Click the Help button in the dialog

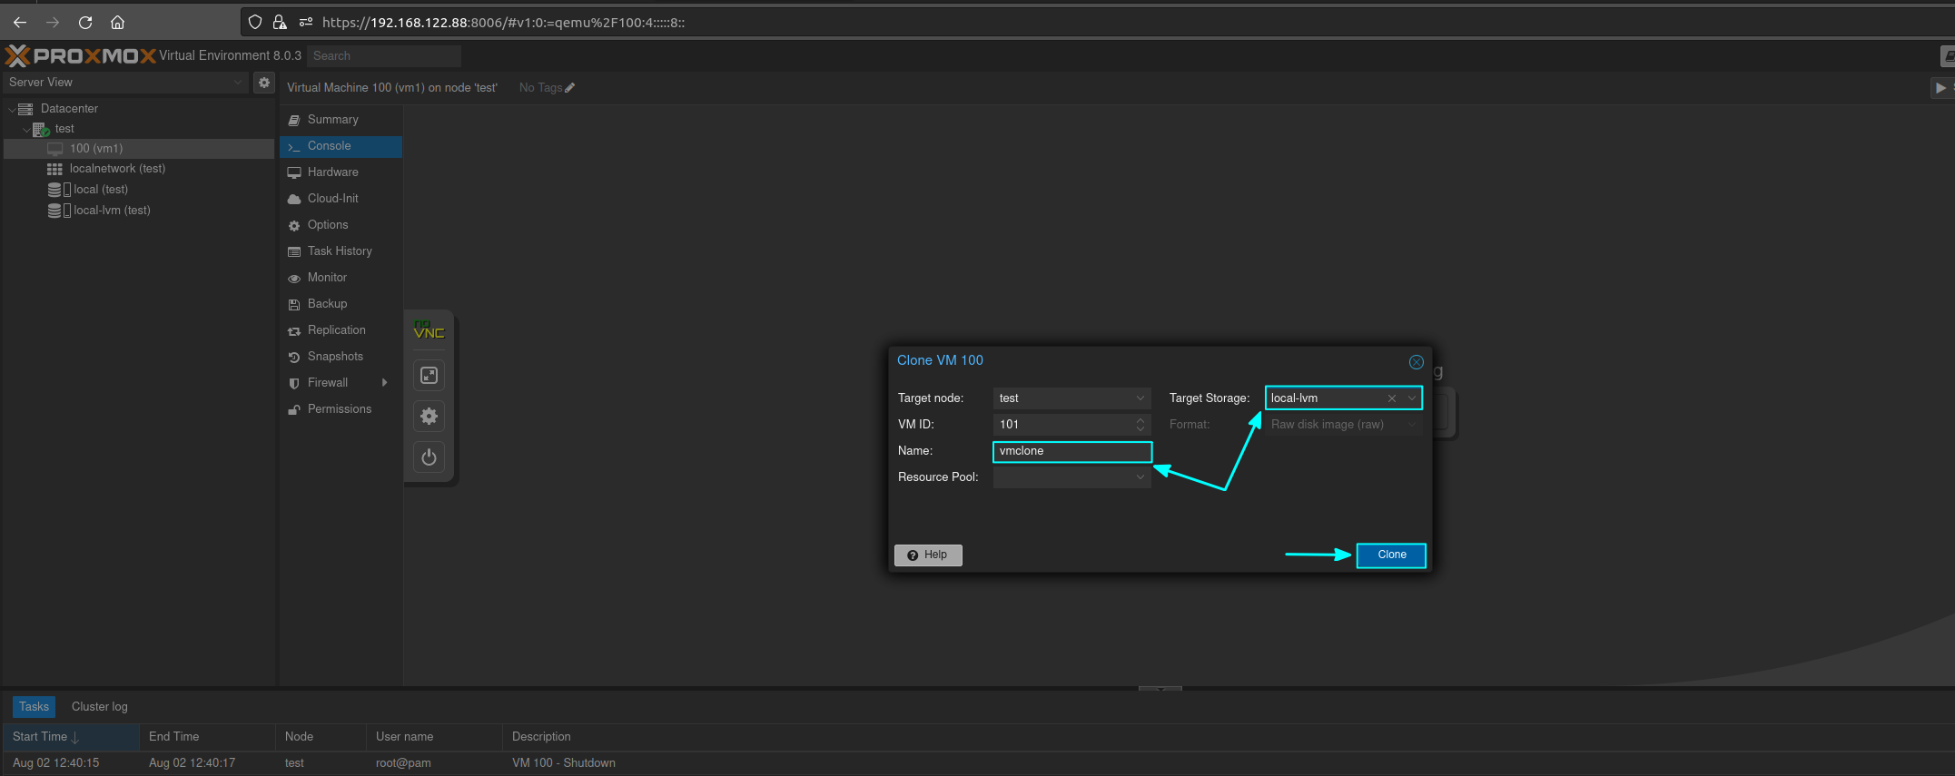(928, 555)
